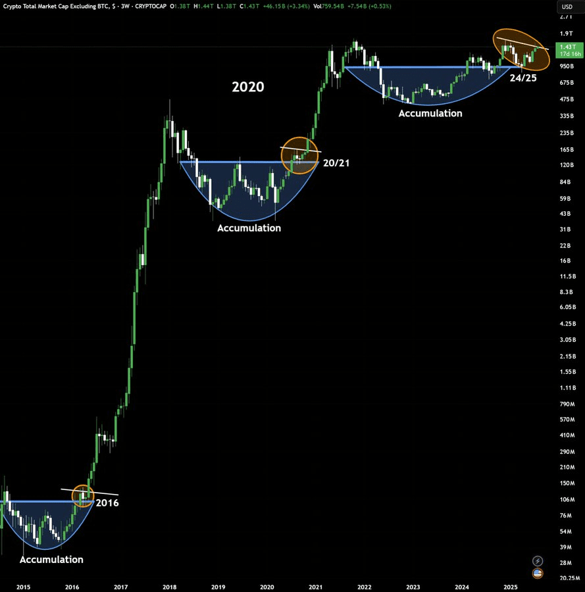Click the lightning bolt event icon
The image size is (585, 592).
pyautogui.click(x=538, y=560)
